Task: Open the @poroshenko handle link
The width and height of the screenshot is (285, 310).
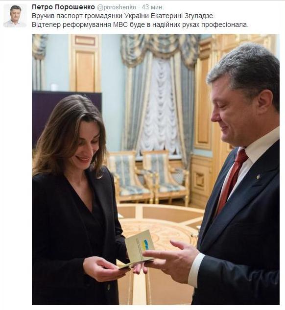Action: (117, 7)
